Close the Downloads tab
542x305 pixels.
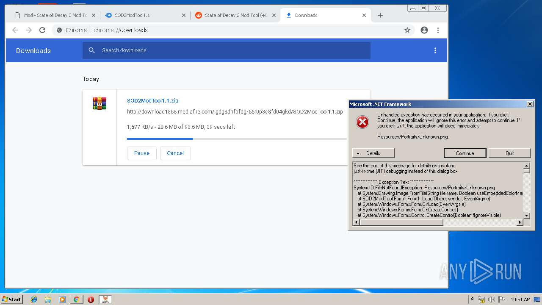(x=364, y=15)
